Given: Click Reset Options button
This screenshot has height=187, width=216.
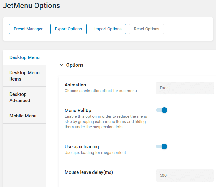Looking at the screenshot, I should [x=147, y=29].
